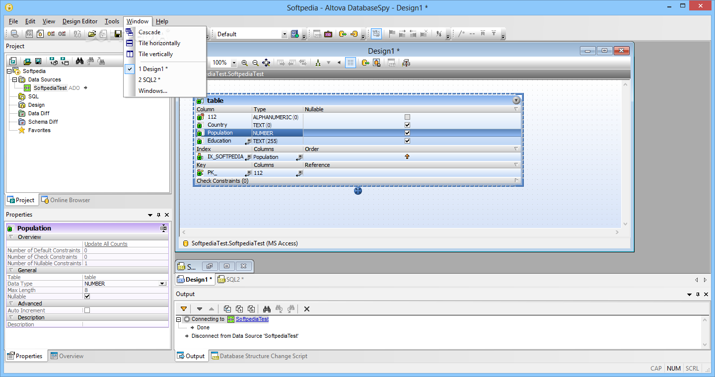Viewport: 715px width, 377px height.
Task: Click the copy message icon in Output toolbar
Action: [227, 308]
